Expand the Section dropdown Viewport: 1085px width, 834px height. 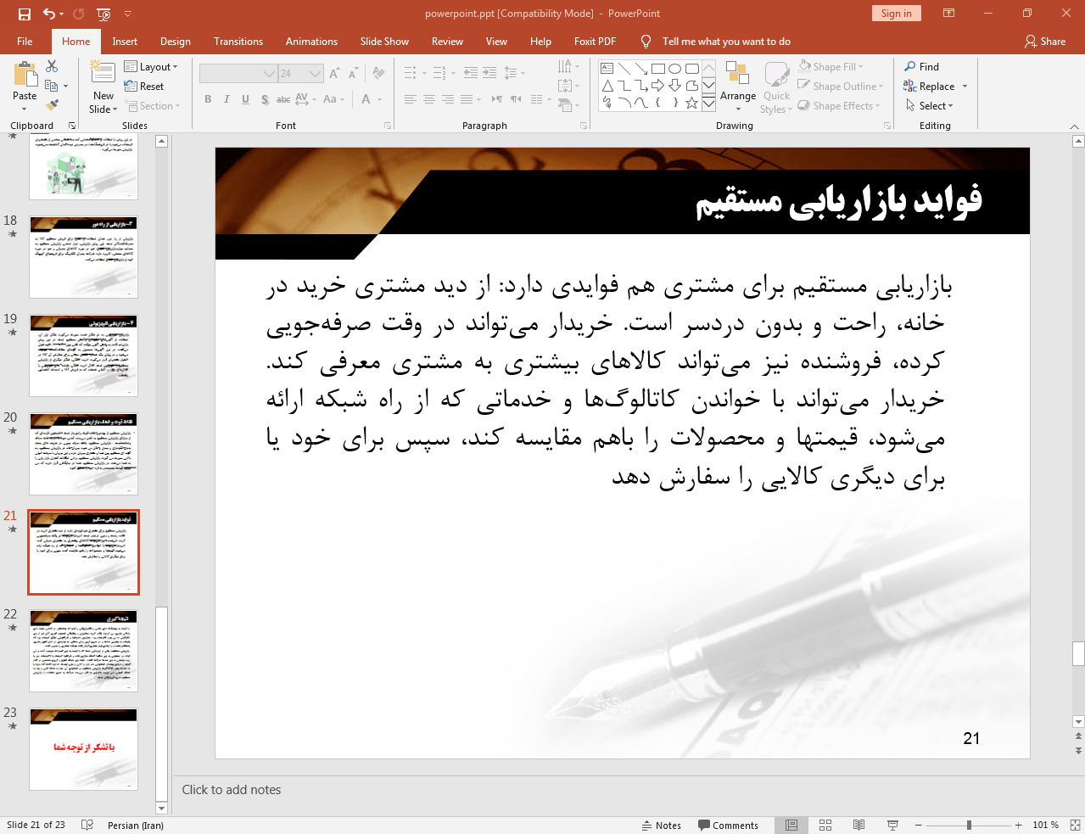pos(153,106)
